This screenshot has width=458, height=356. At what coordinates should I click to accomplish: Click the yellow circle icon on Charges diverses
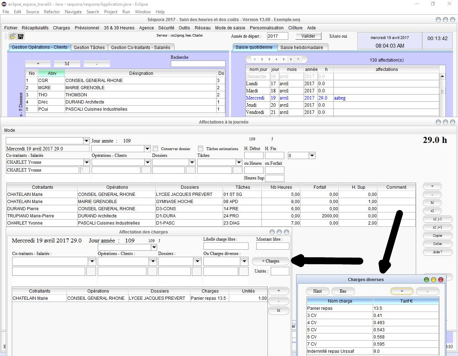pos(433,279)
